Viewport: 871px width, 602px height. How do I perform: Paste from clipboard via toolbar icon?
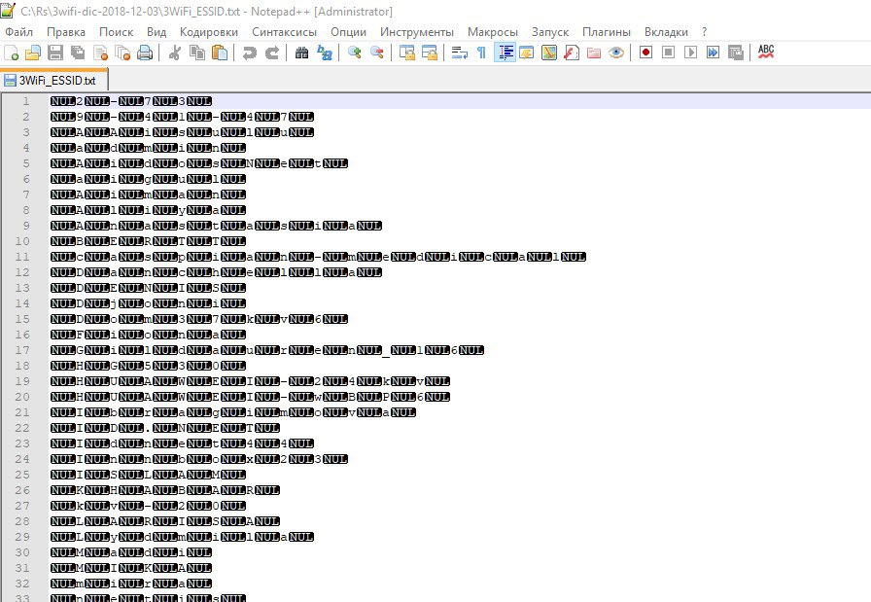(x=220, y=53)
